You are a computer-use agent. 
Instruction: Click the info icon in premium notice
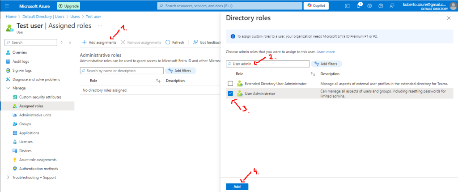[233, 37]
